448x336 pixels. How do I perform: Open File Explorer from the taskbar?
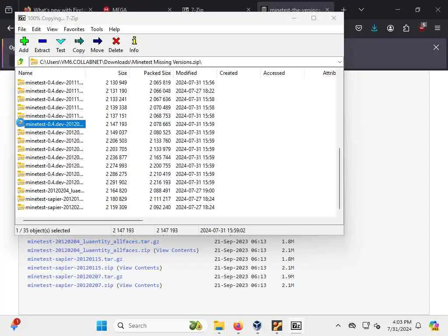(x=219, y=325)
